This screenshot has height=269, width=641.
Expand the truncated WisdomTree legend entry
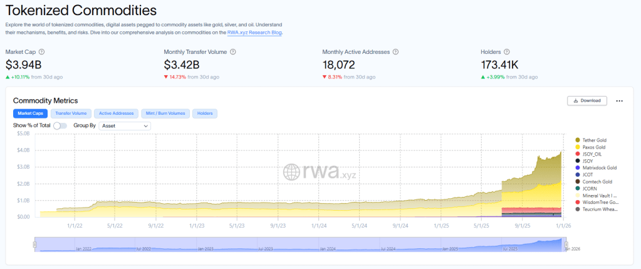tap(600, 202)
